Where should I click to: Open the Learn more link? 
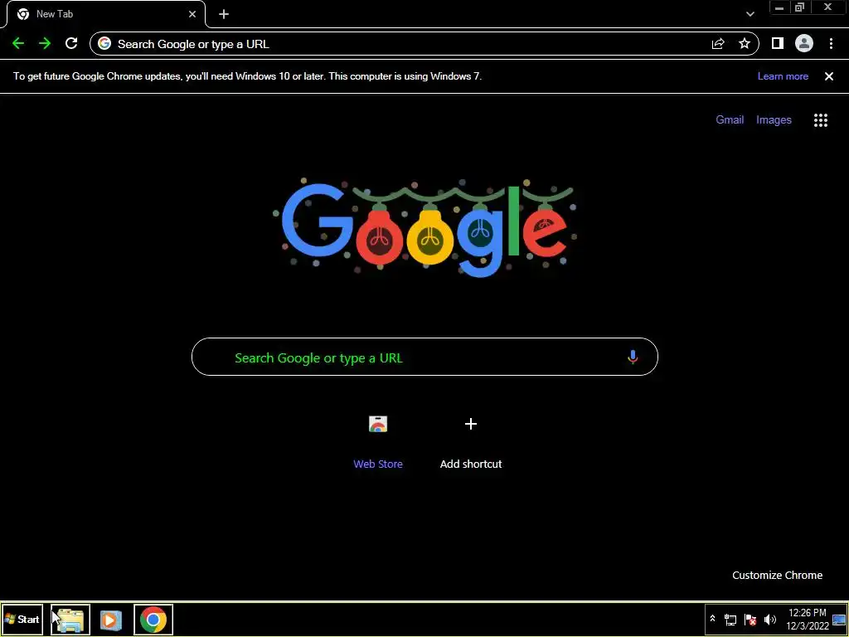coord(783,76)
